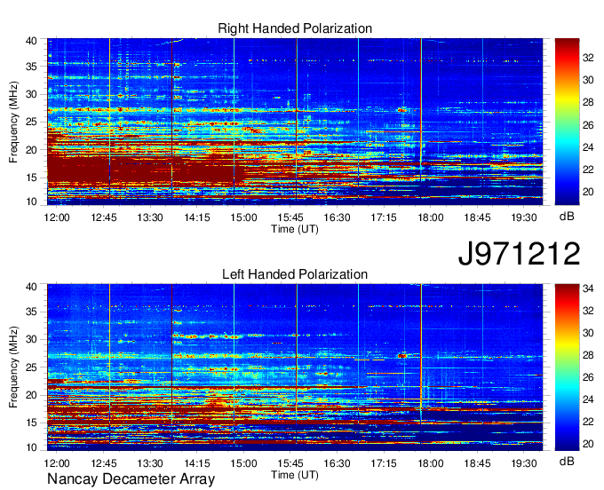
Task: Click the 18:45 time tick under Right Handed plot
Action: coord(477,217)
